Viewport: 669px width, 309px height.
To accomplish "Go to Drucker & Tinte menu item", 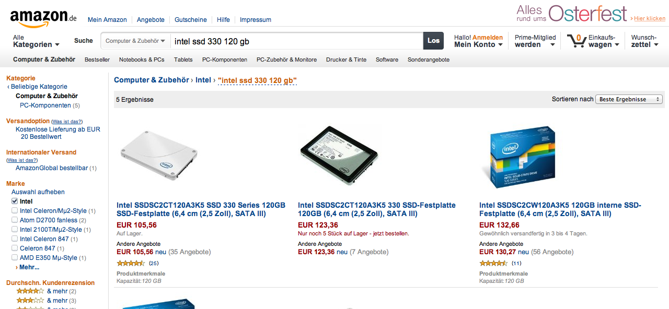I will click(x=346, y=60).
